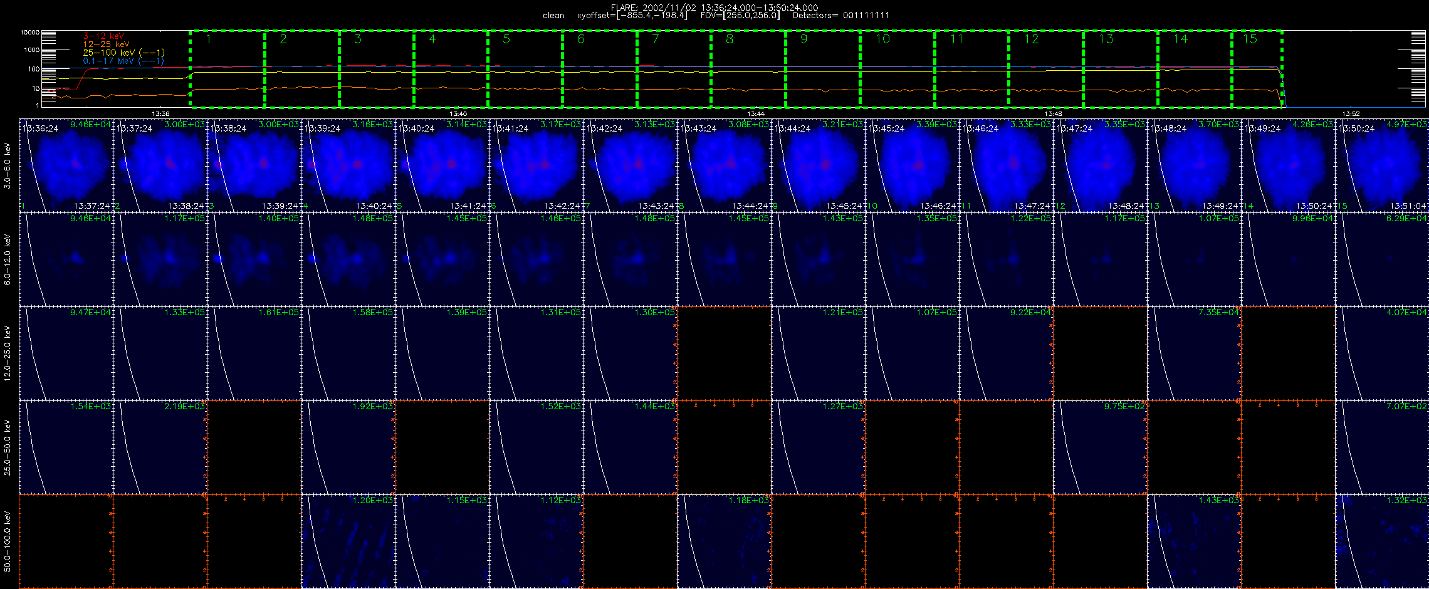This screenshot has height=589, width=1429.
Task: Click the 13:44 time axis label
Action: (756, 114)
